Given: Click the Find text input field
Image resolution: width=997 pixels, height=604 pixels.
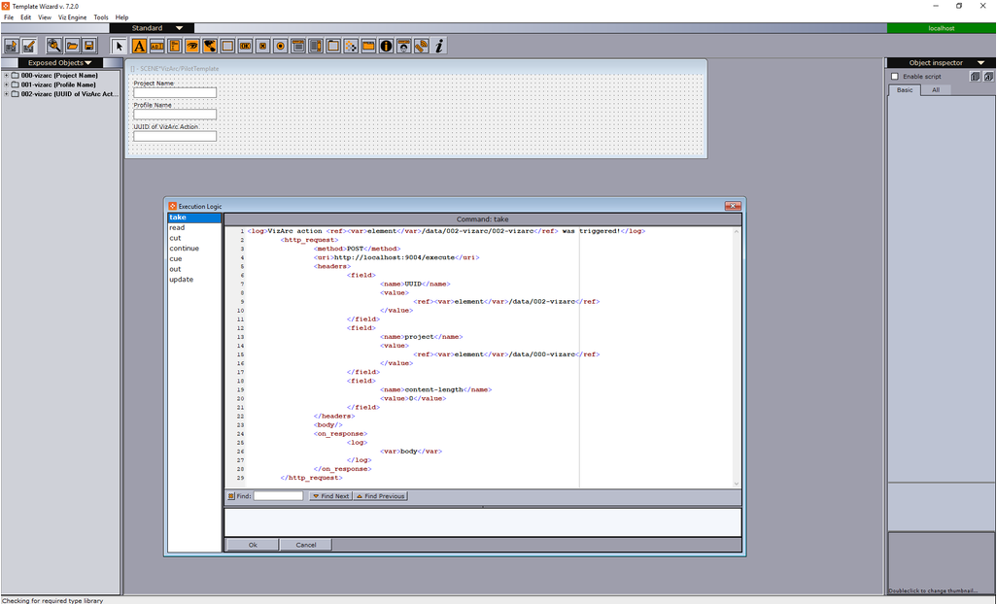Looking at the screenshot, I should pos(278,496).
